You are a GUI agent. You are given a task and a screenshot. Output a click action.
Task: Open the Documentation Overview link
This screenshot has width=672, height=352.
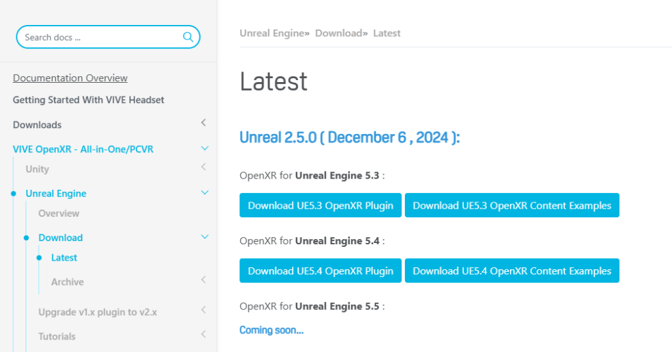click(70, 78)
